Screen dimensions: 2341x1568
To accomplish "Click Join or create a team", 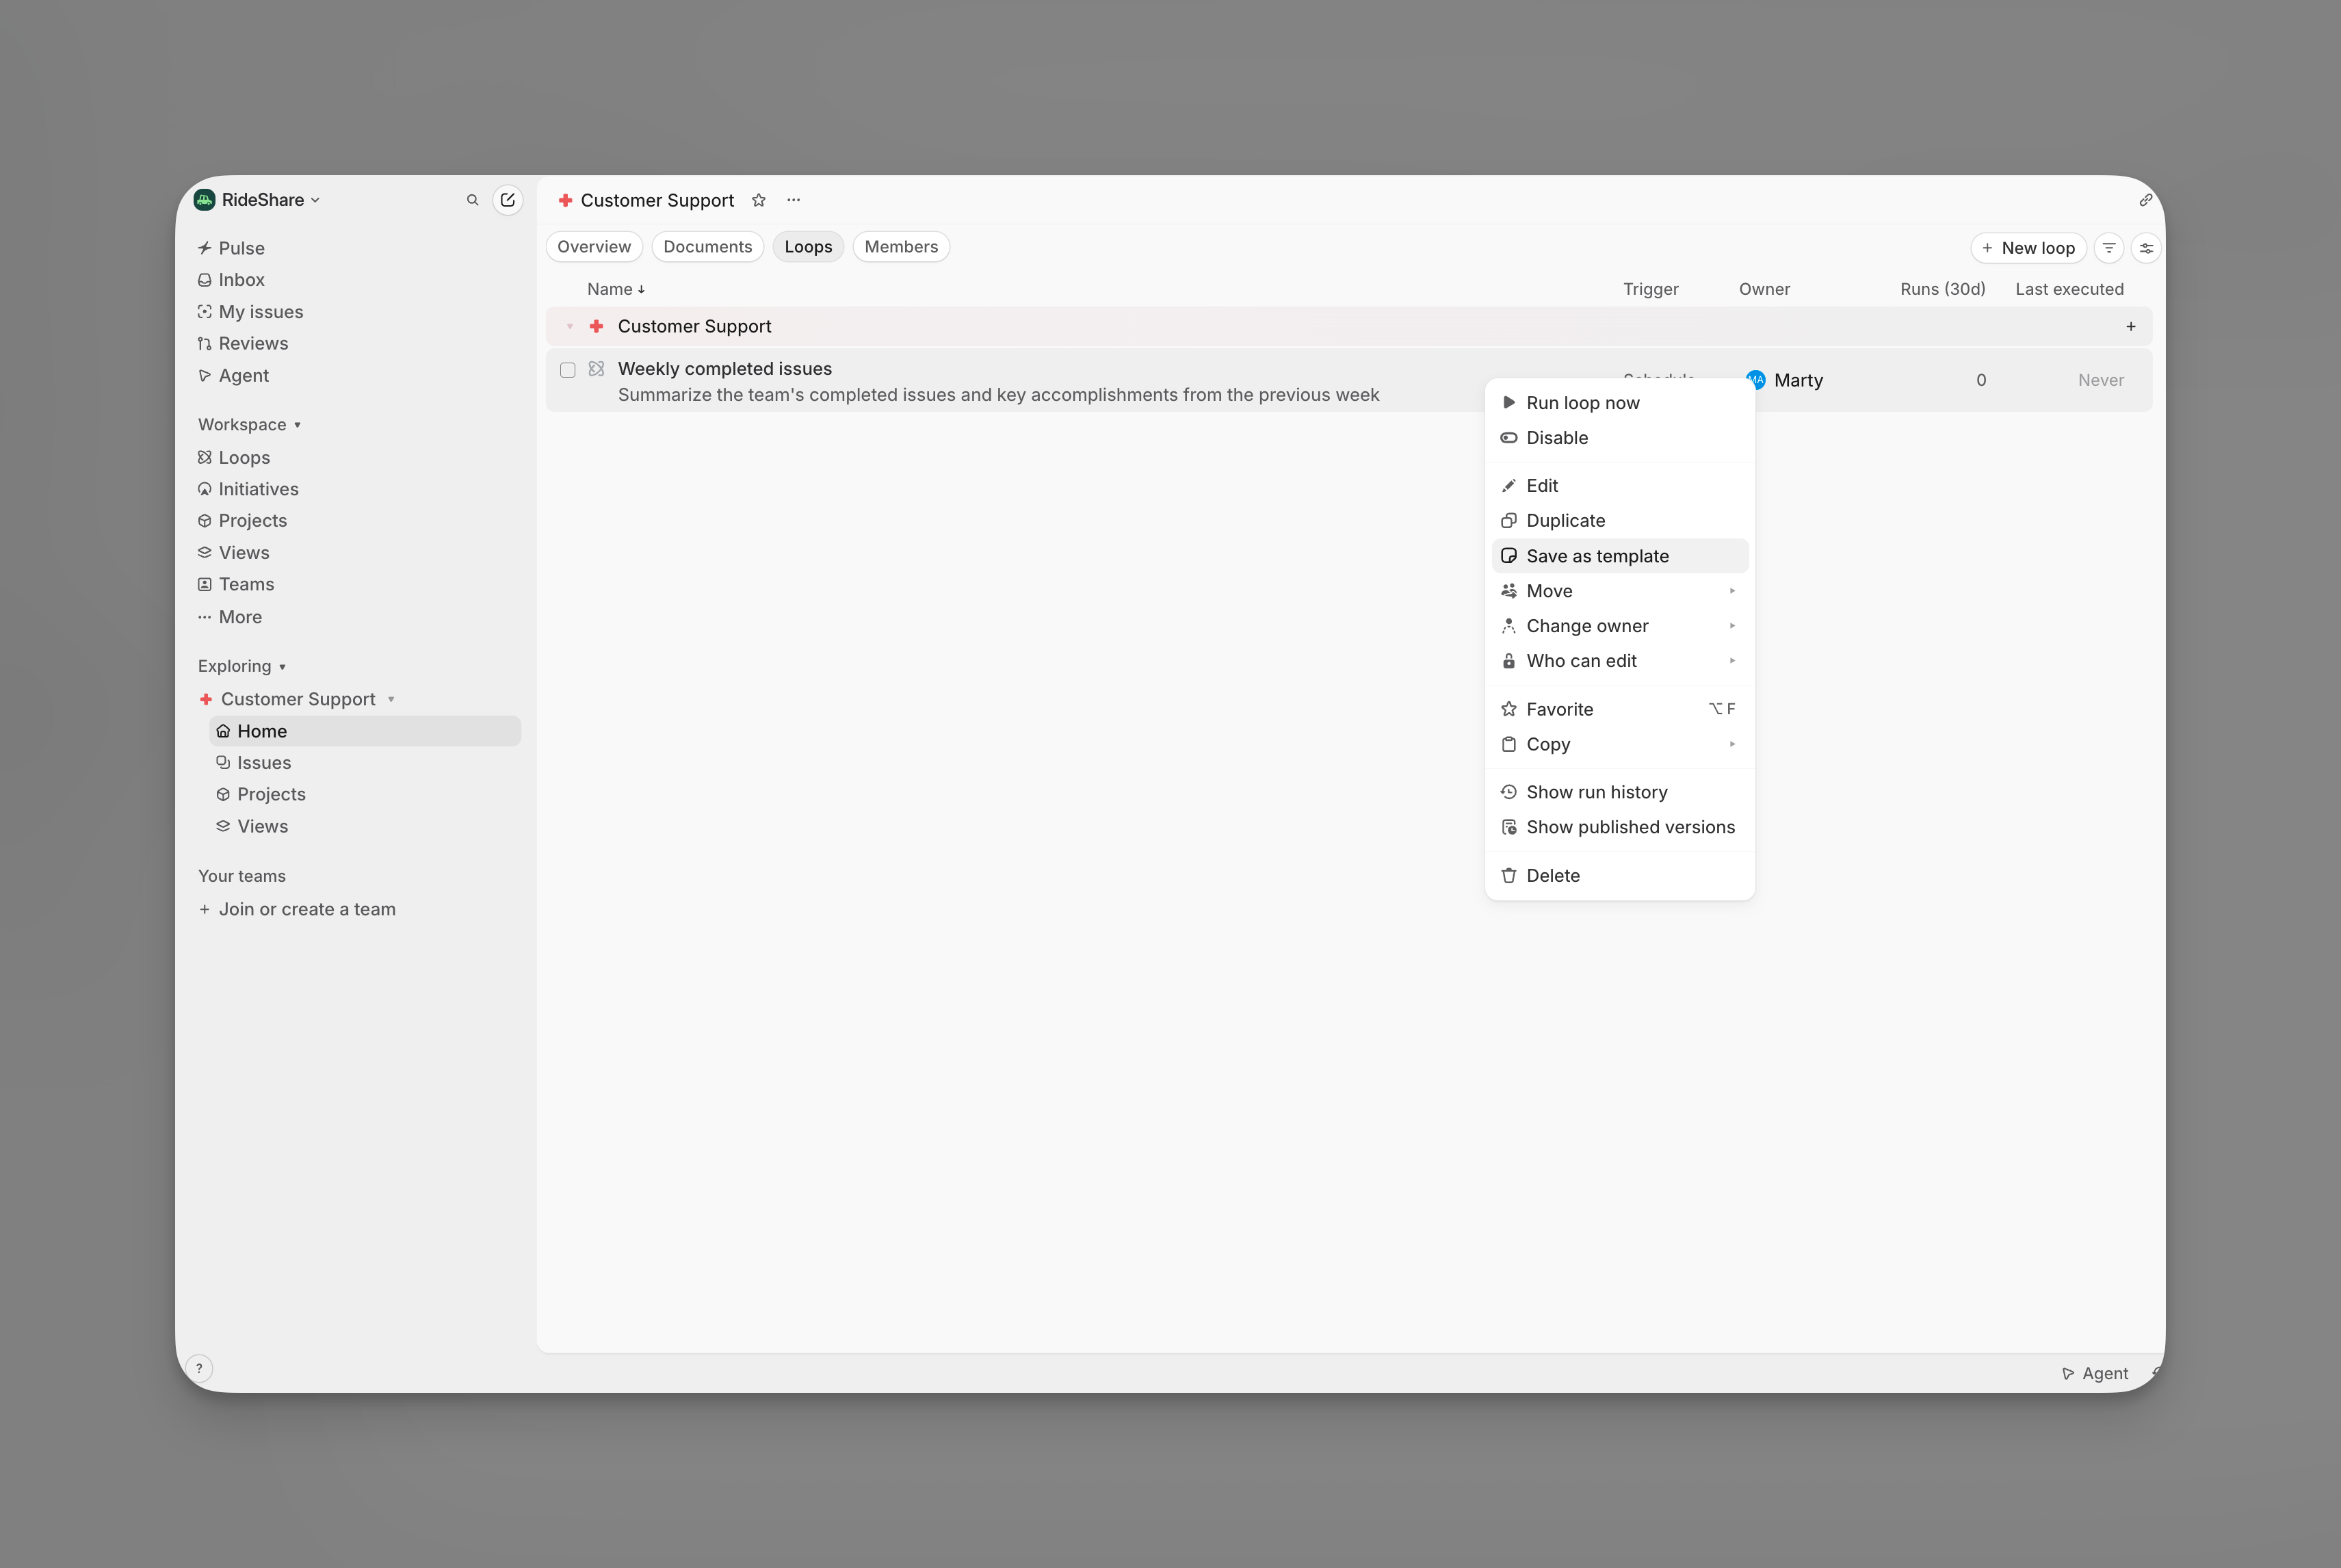I will (297, 910).
